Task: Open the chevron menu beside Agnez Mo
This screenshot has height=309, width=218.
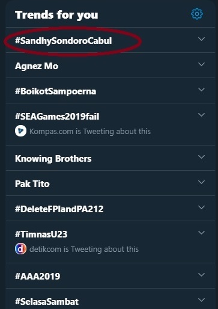Action: click(201, 64)
